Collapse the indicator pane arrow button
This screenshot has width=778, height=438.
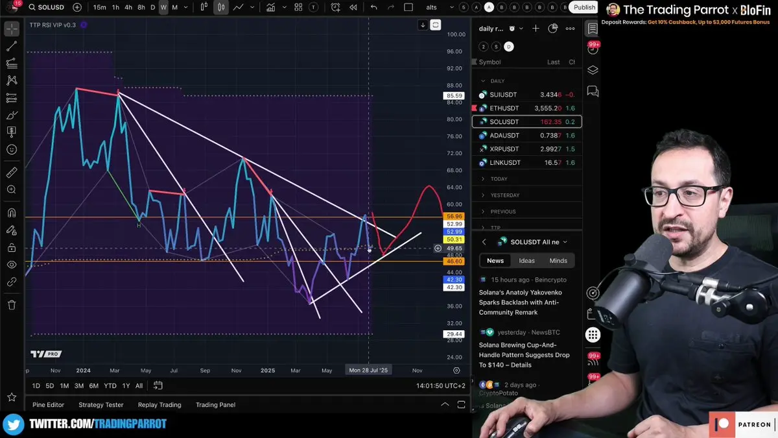click(423, 25)
